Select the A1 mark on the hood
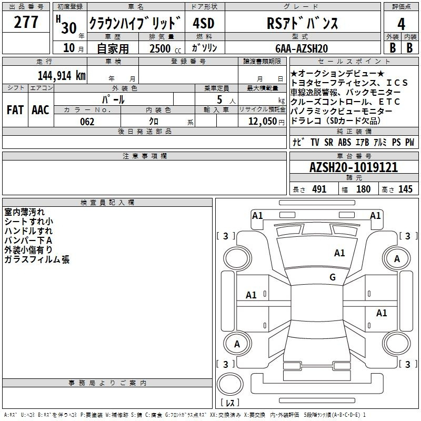This screenshot has height=421, width=421. 339,253
